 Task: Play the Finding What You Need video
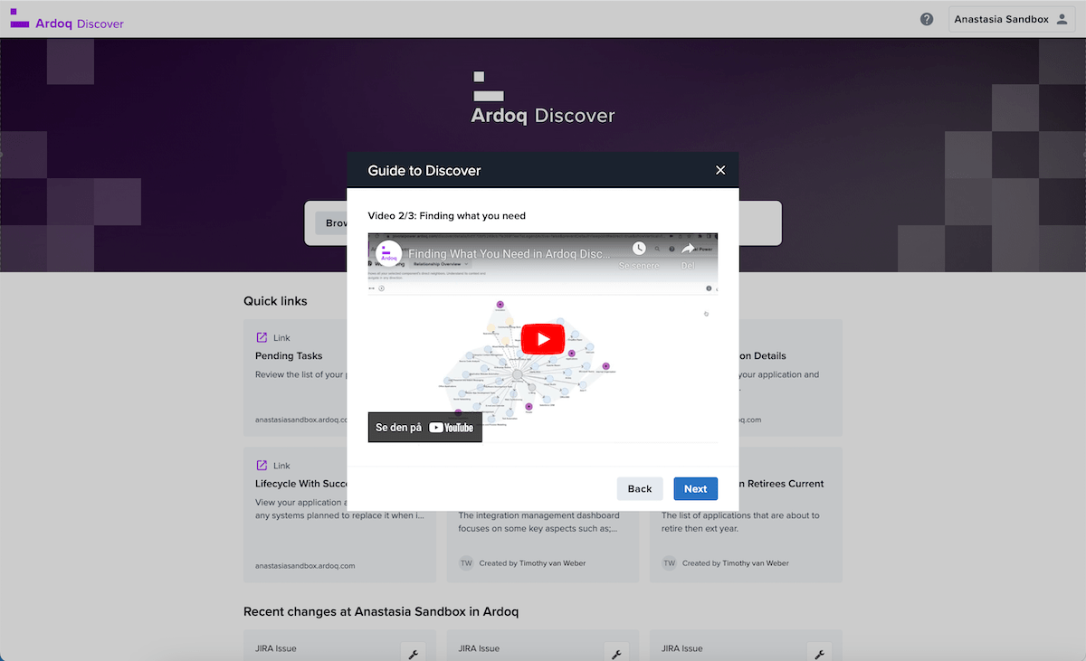click(542, 339)
